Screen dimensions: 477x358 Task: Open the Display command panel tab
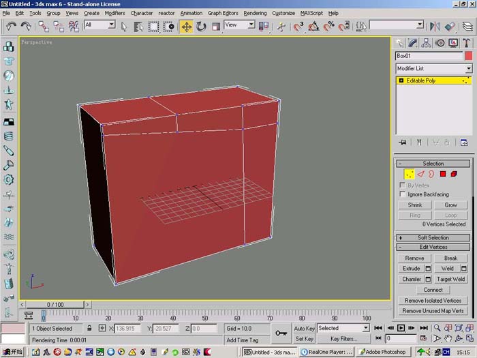pyautogui.click(x=453, y=43)
